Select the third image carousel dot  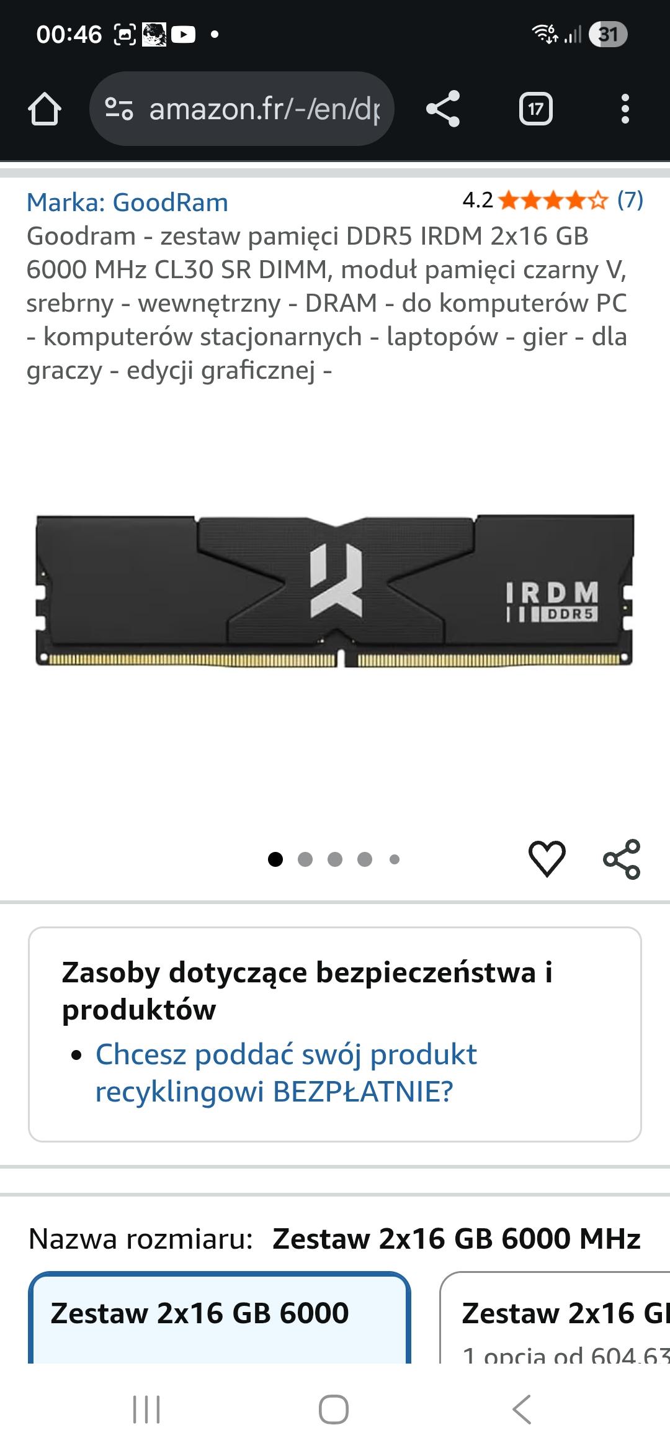335,859
